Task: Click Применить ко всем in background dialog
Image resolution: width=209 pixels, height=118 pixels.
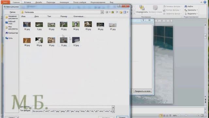Action: pyautogui.click(x=142, y=91)
